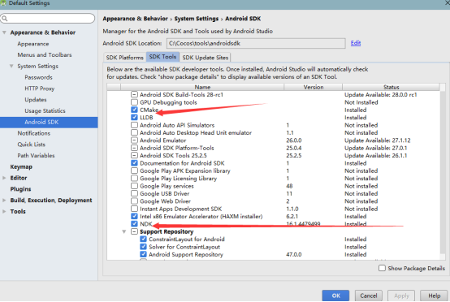The height and width of the screenshot is (302, 450).
Task: Toggle Android SDK Tools 25.2.5 checkbox
Action: tap(134, 155)
